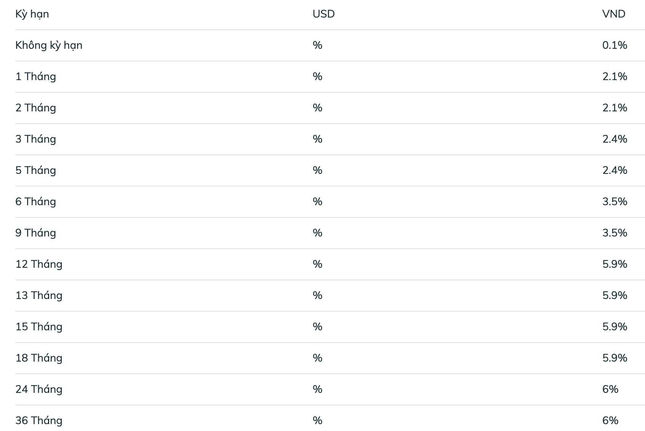Select the Không kỳ hạn row label
Image resolution: width=645 pixels, height=431 pixels.
click(x=49, y=45)
